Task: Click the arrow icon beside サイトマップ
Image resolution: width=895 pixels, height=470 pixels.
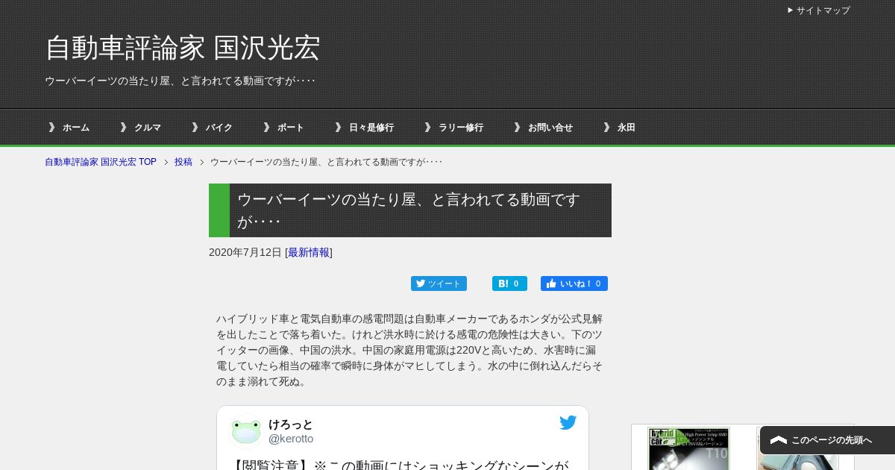Action: (x=791, y=10)
